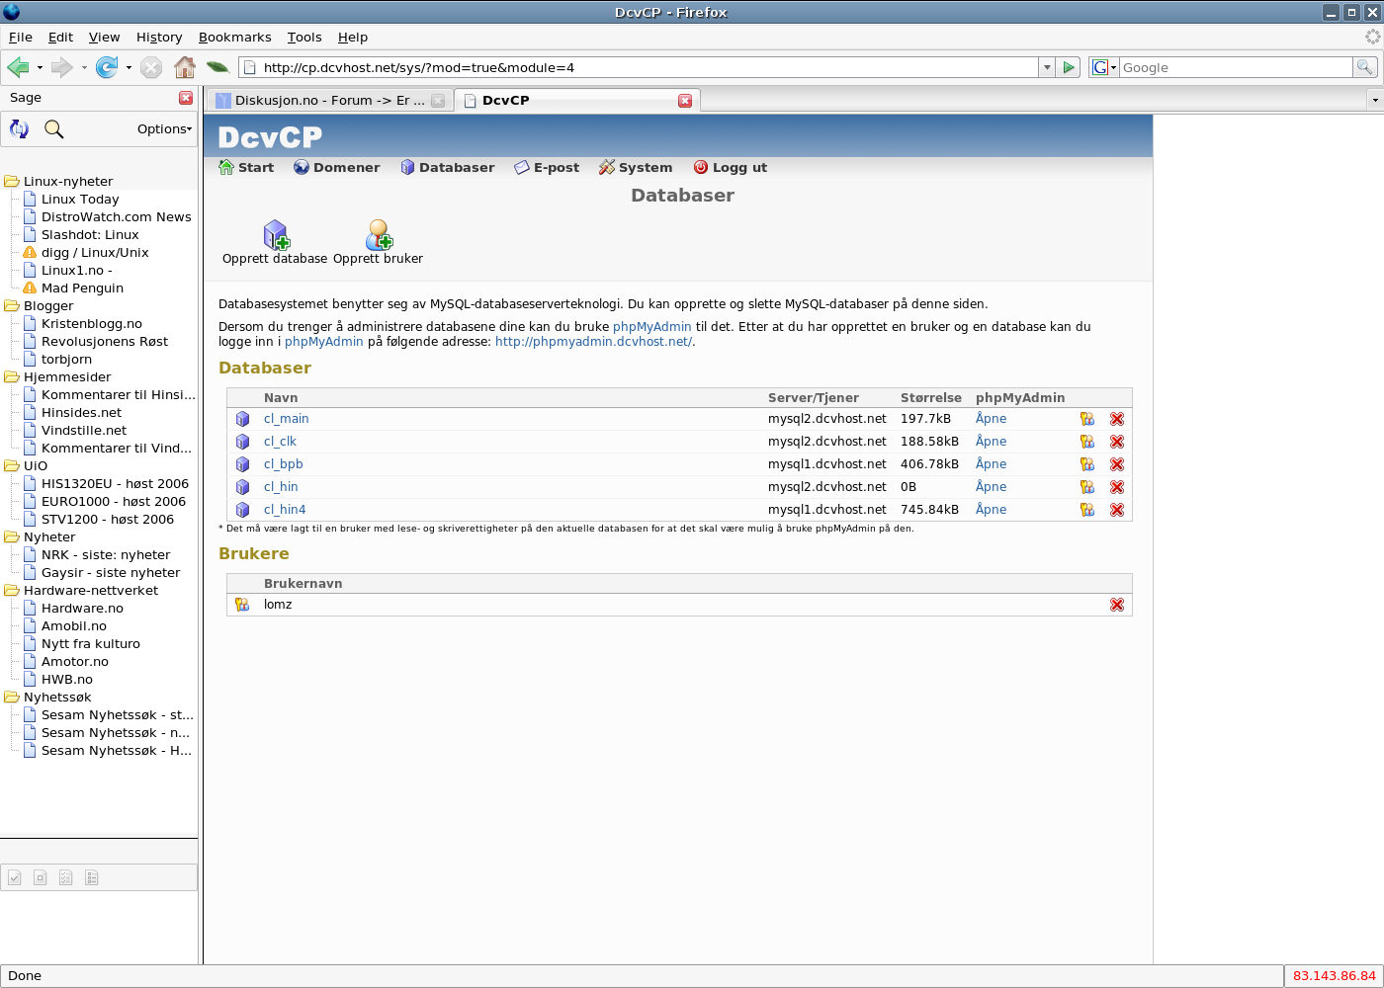Close the Sage sidebar panel
The image size is (1384, 988).
click(186, 98)
